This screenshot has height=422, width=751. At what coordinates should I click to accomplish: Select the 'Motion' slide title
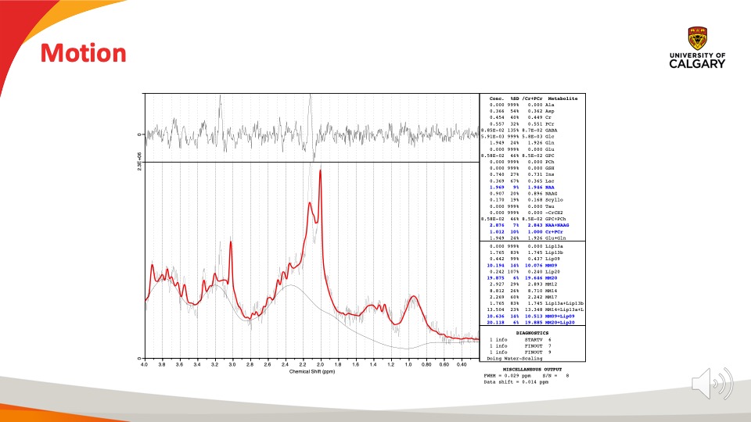(x=83, y=53)
